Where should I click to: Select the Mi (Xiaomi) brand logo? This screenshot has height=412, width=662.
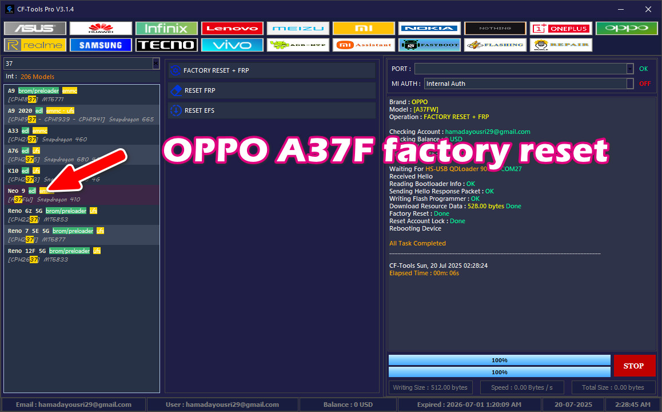pos(364,28)
